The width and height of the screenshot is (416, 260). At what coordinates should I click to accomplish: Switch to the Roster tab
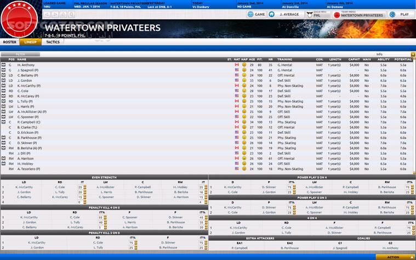[x=9, y=42]
